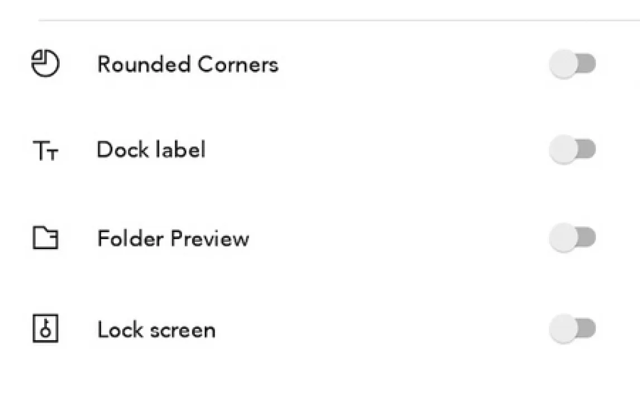Enable the Rounded Corners toggle
This screenshot has height=400, width=640.
pos(572,64)
